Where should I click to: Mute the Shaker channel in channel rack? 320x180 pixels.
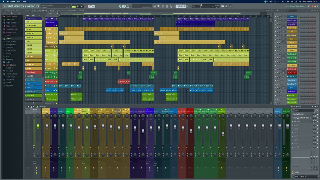tap(275, 43)
